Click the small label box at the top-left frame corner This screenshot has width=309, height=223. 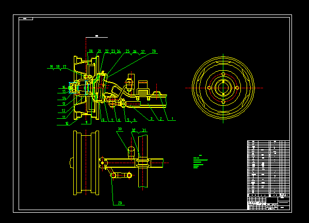[x=26, y=19]
